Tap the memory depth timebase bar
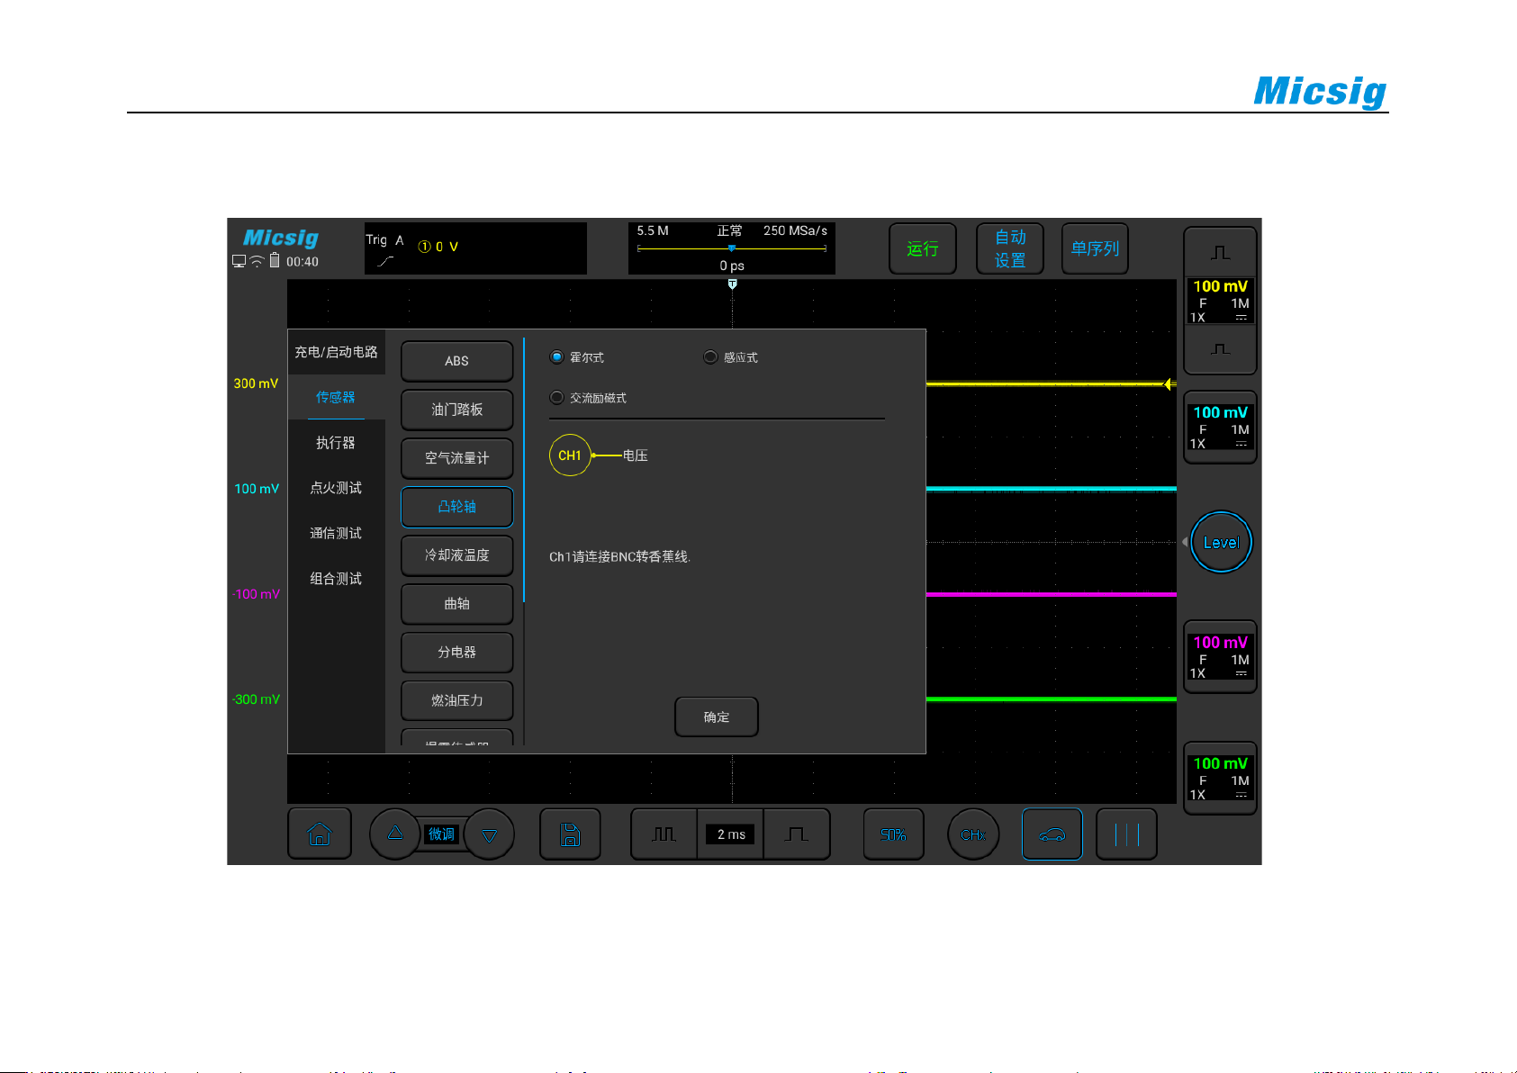 click(x=732, y=248)
